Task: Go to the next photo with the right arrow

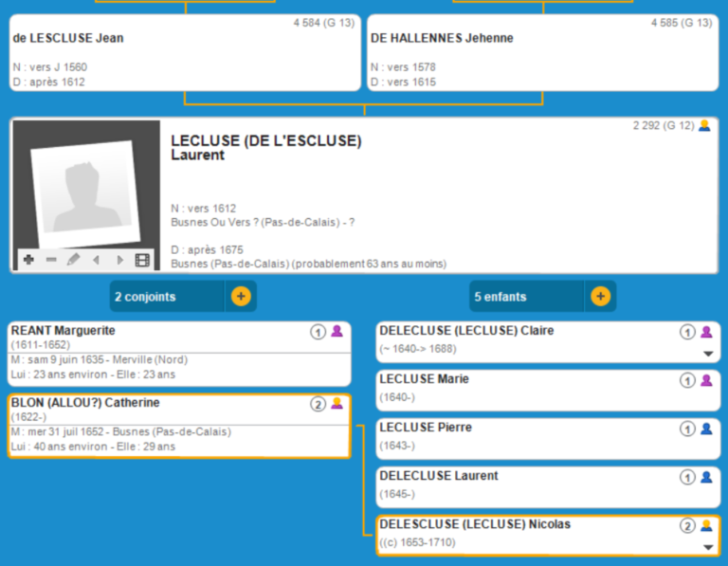Action: click(x=119, y=260)
